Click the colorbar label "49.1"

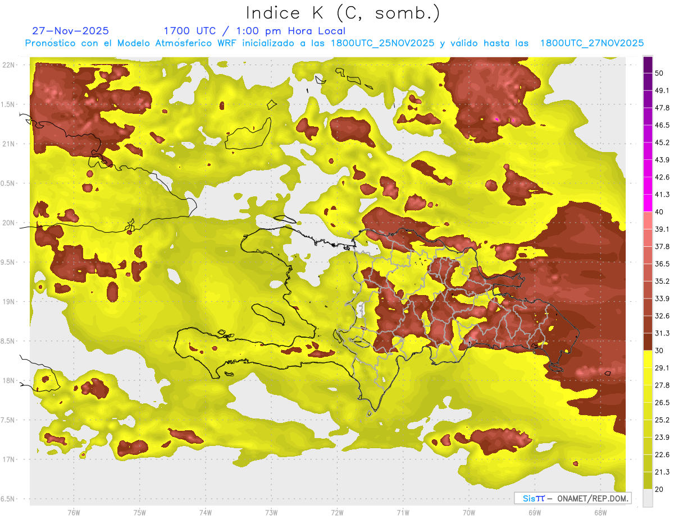[662, 90]
